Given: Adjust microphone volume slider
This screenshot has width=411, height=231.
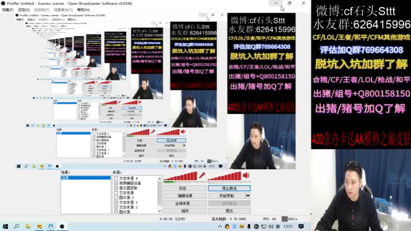Looking at the screenshot, I should (181, 176).
